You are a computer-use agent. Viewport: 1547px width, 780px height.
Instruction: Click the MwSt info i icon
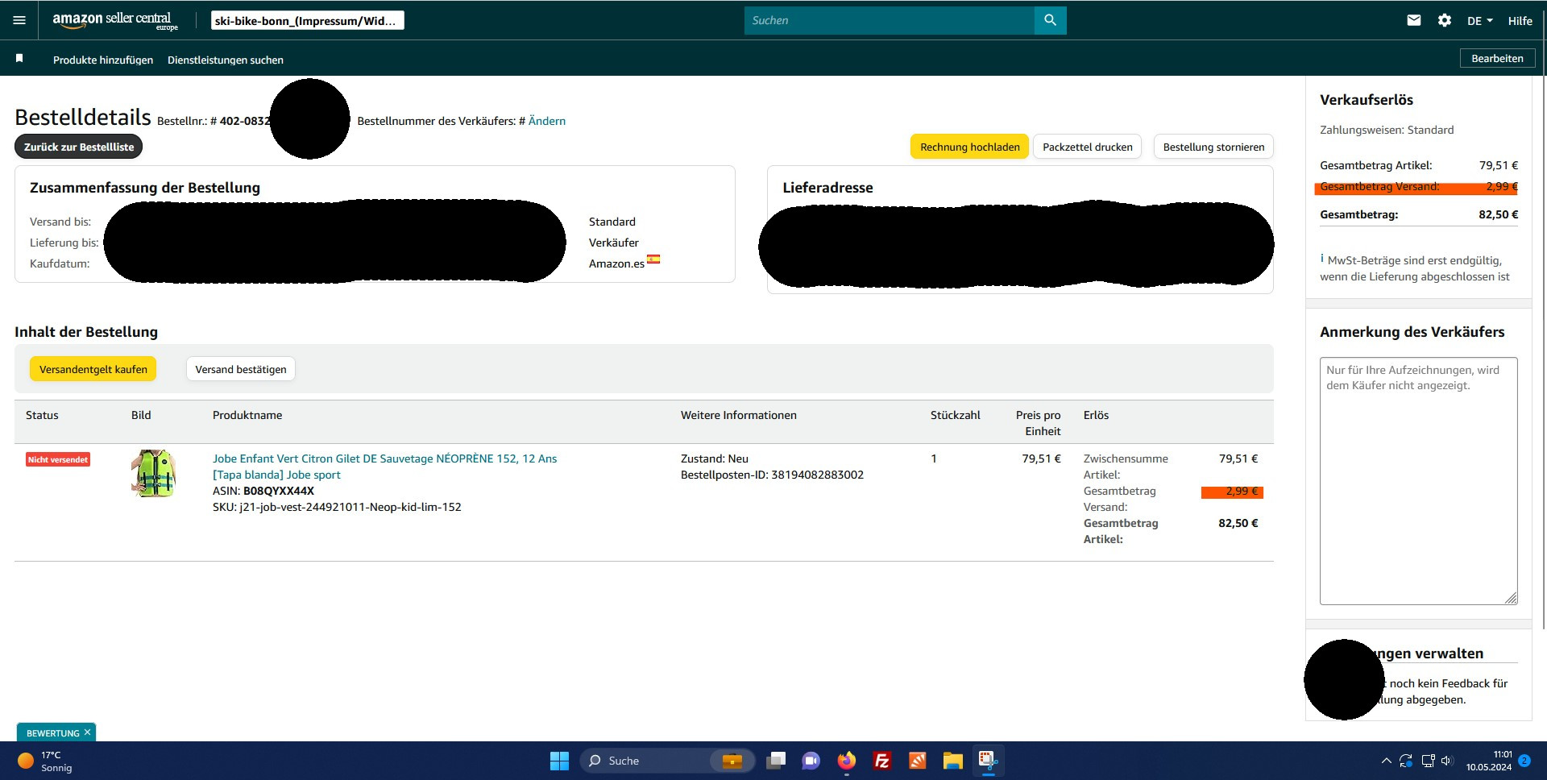[x=1322, y=259]
